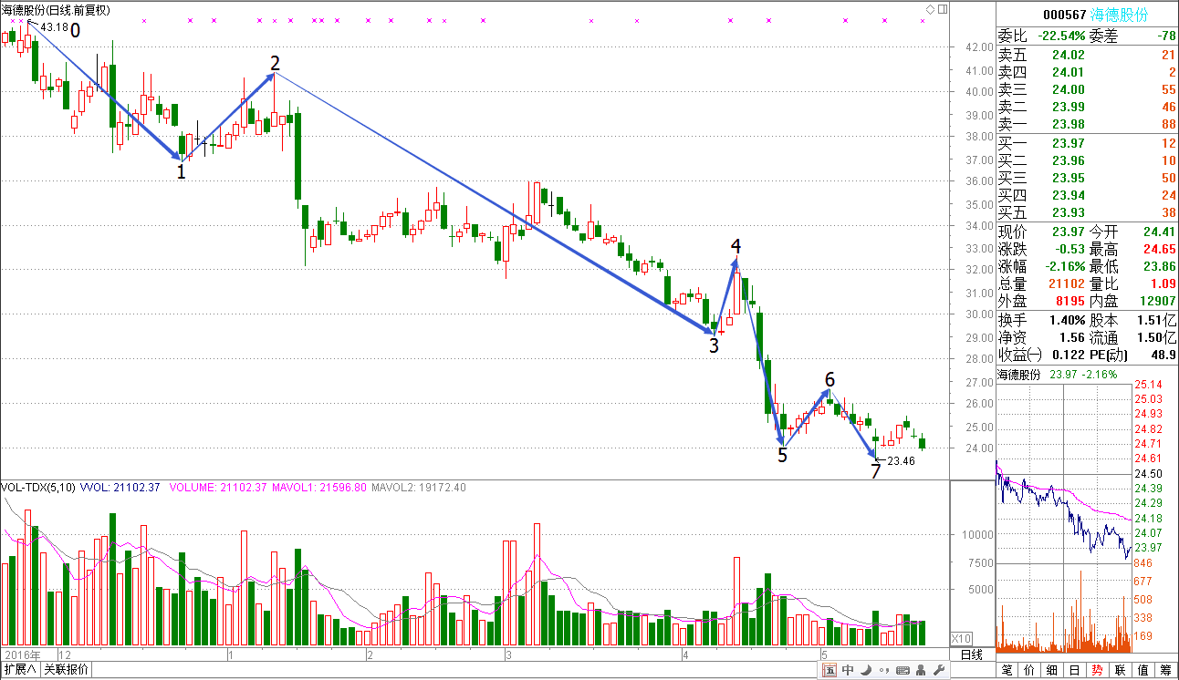Click the 卖五 price 24.02

[1068, 56]
